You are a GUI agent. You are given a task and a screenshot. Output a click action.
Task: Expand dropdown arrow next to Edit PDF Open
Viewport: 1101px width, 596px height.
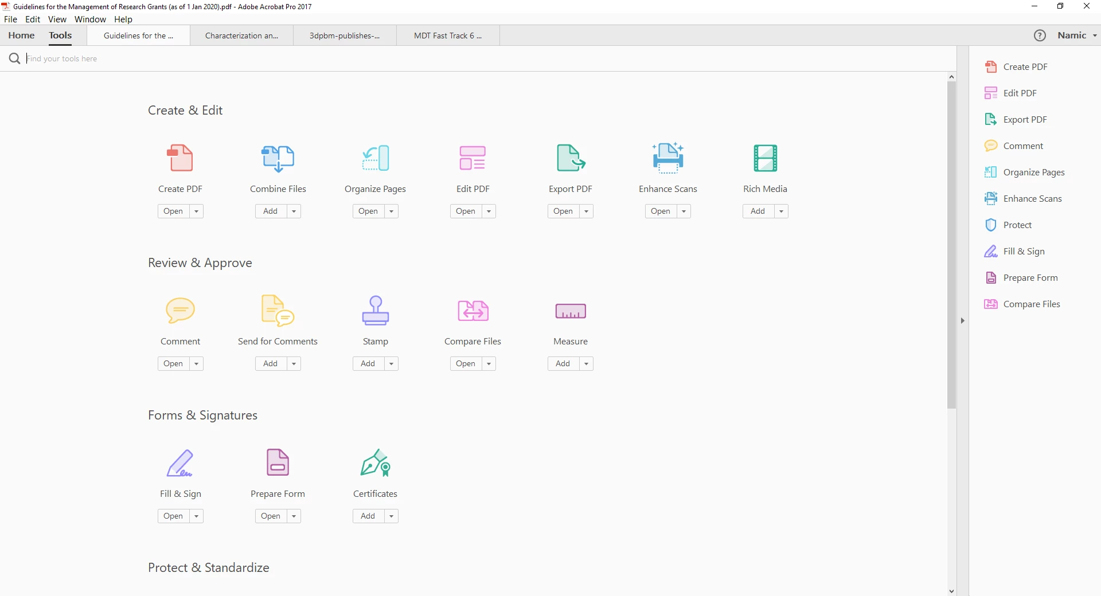[489, 211]
